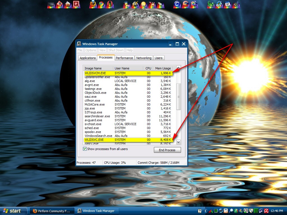Open the Help menu in Task Manager

[129, 50]
